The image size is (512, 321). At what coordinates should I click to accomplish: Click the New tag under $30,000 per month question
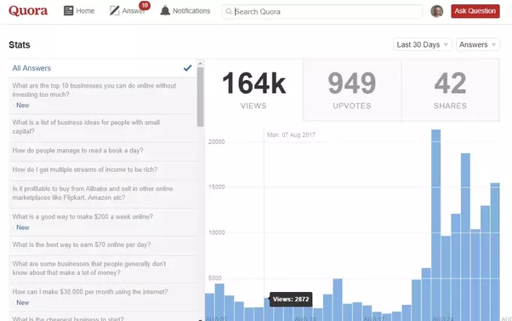[x=22, y=303]
